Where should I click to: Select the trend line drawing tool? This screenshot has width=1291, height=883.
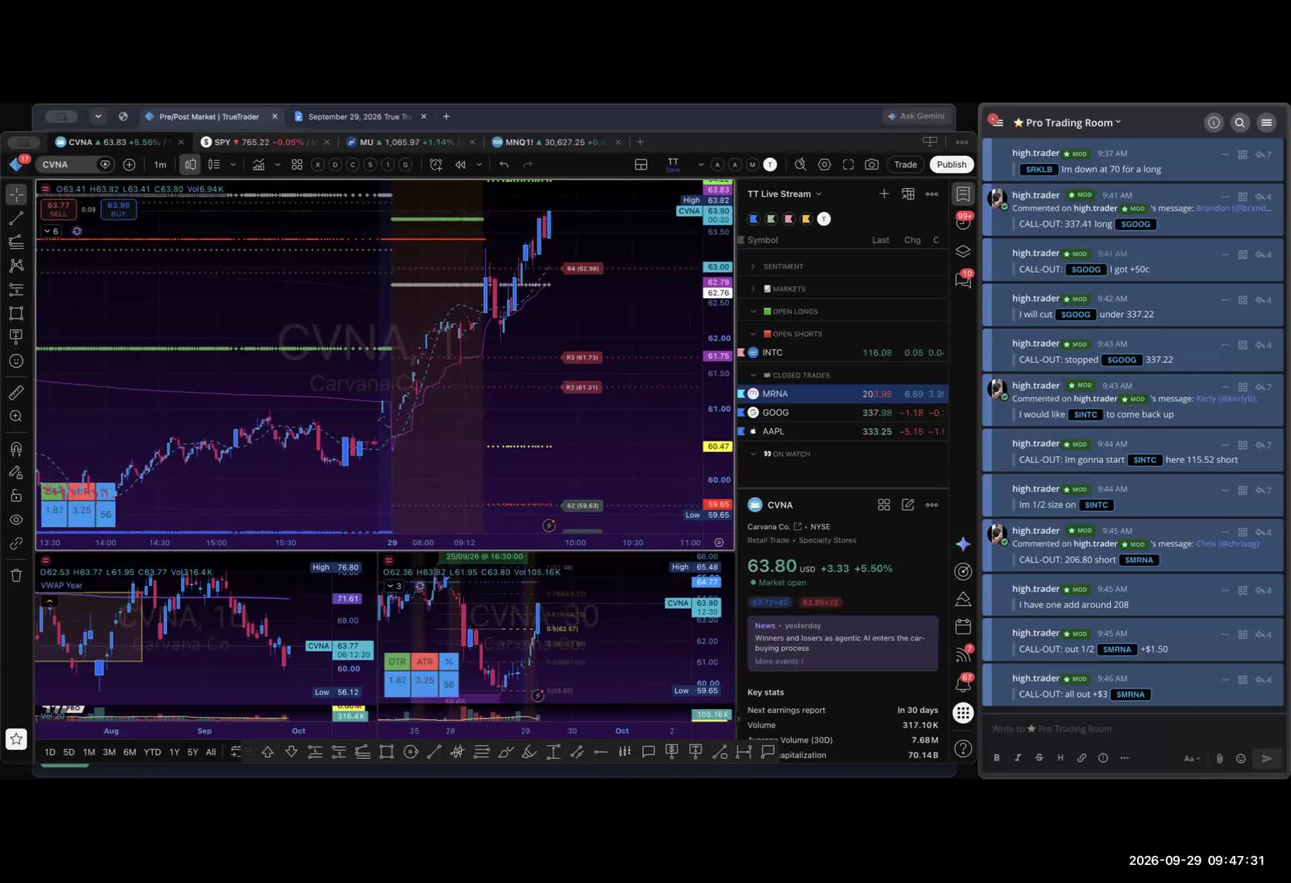point(16,218)
